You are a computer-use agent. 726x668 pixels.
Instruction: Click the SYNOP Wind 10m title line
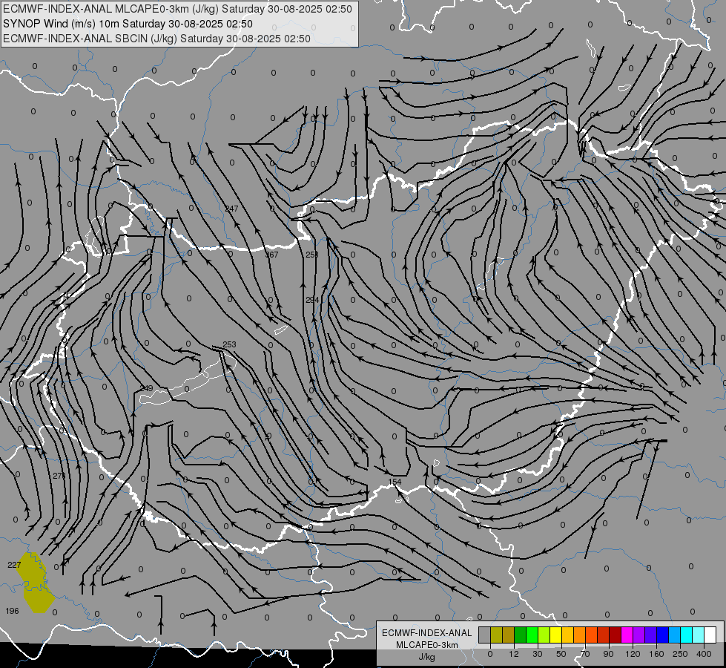point(128,24)
